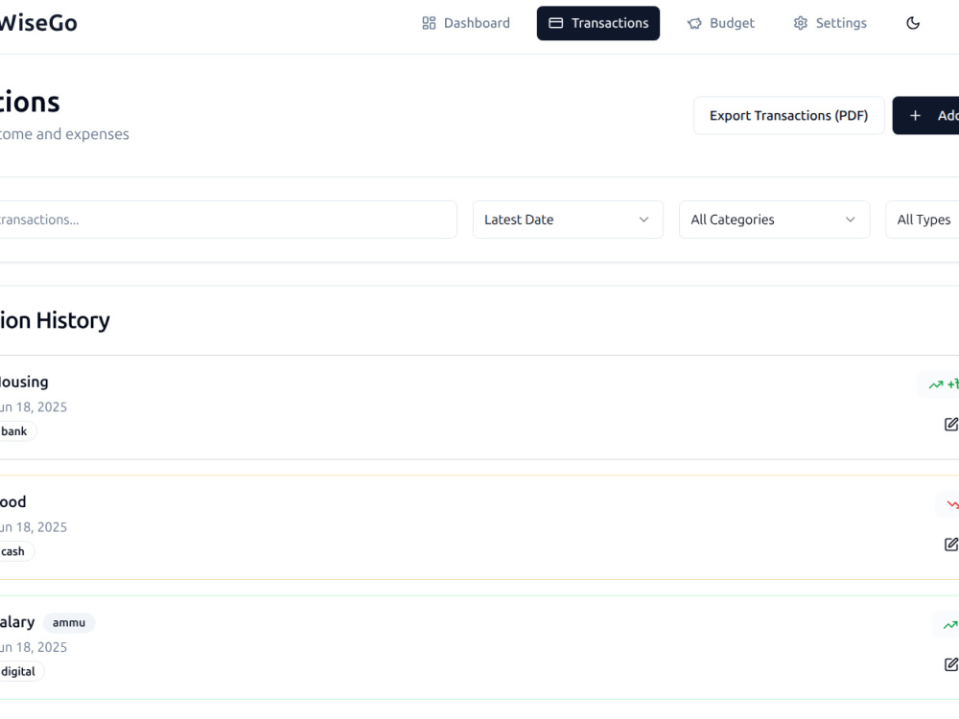Edit the Food transaction
The width and height of the screenshot is (959, 719).
(x=951, y=545)
